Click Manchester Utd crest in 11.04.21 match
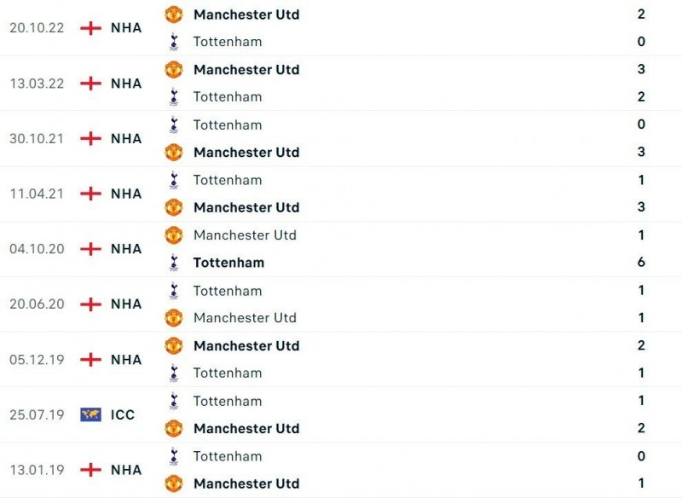This screenshot has width=682, height=498. [174, 207]
